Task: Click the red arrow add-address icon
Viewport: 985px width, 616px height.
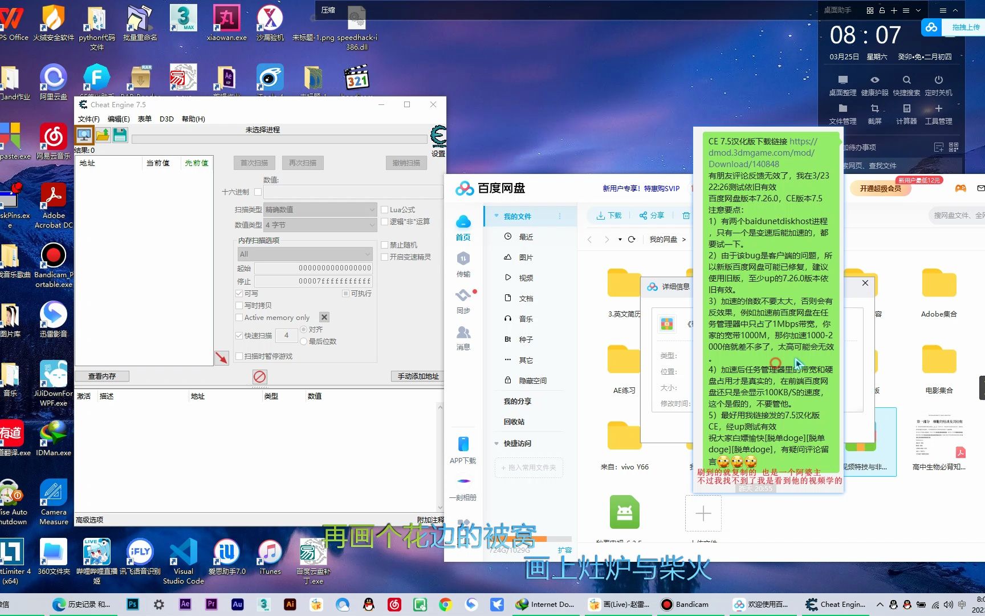Action: coord(221,358)
